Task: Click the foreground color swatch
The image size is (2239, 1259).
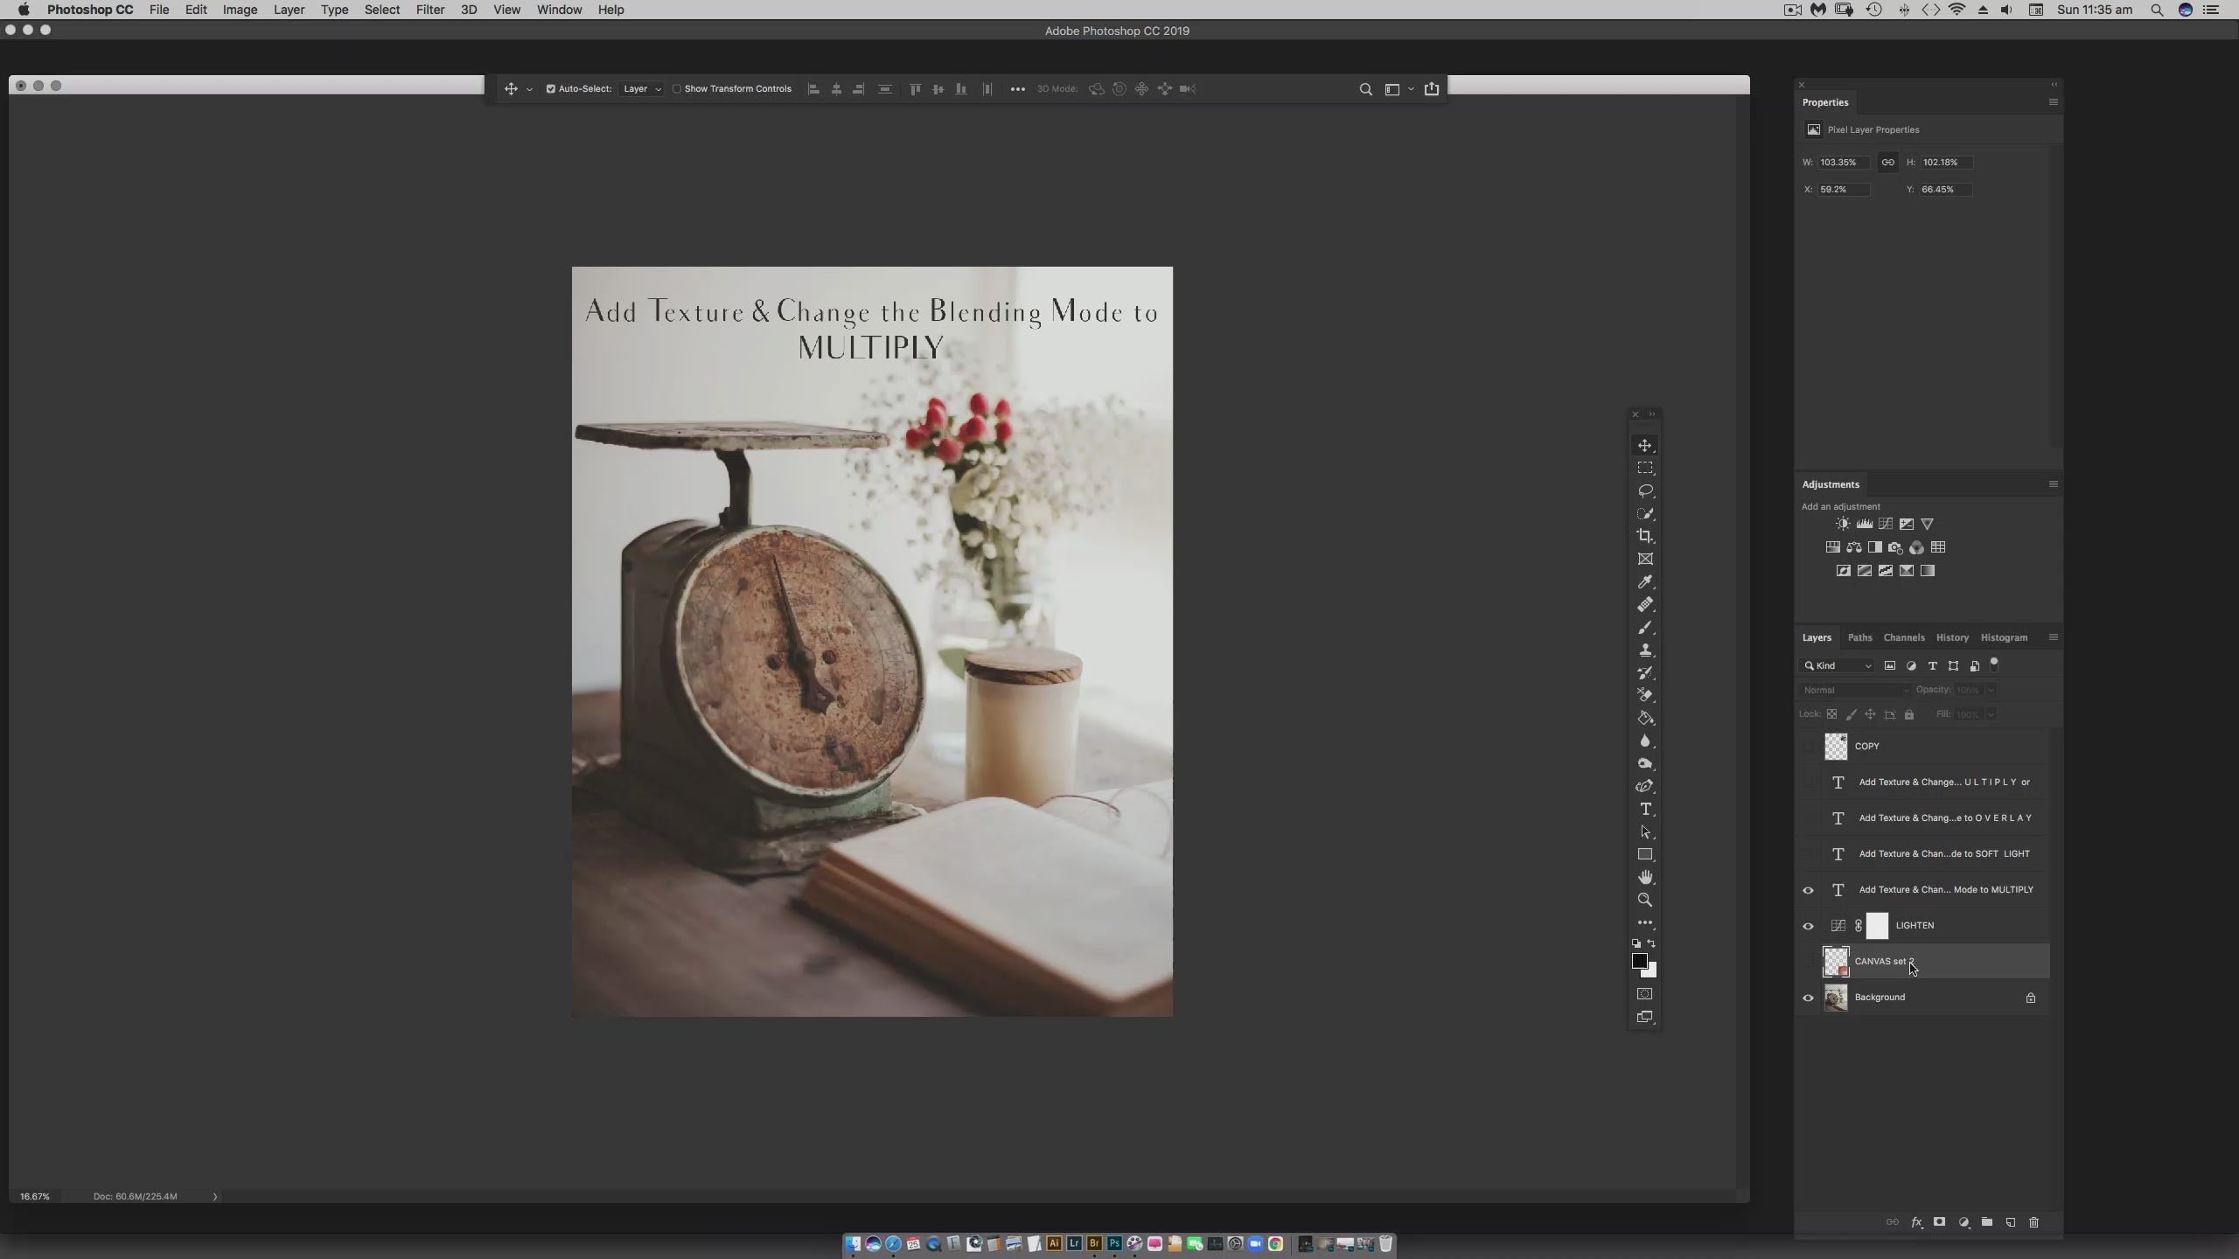Action: point(1640,961)
